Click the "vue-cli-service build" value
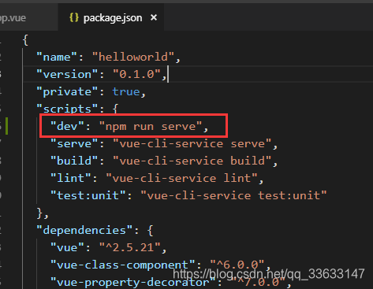Image resolution: width=373 pixels, height=289 pixels. (x=192, y=161)
